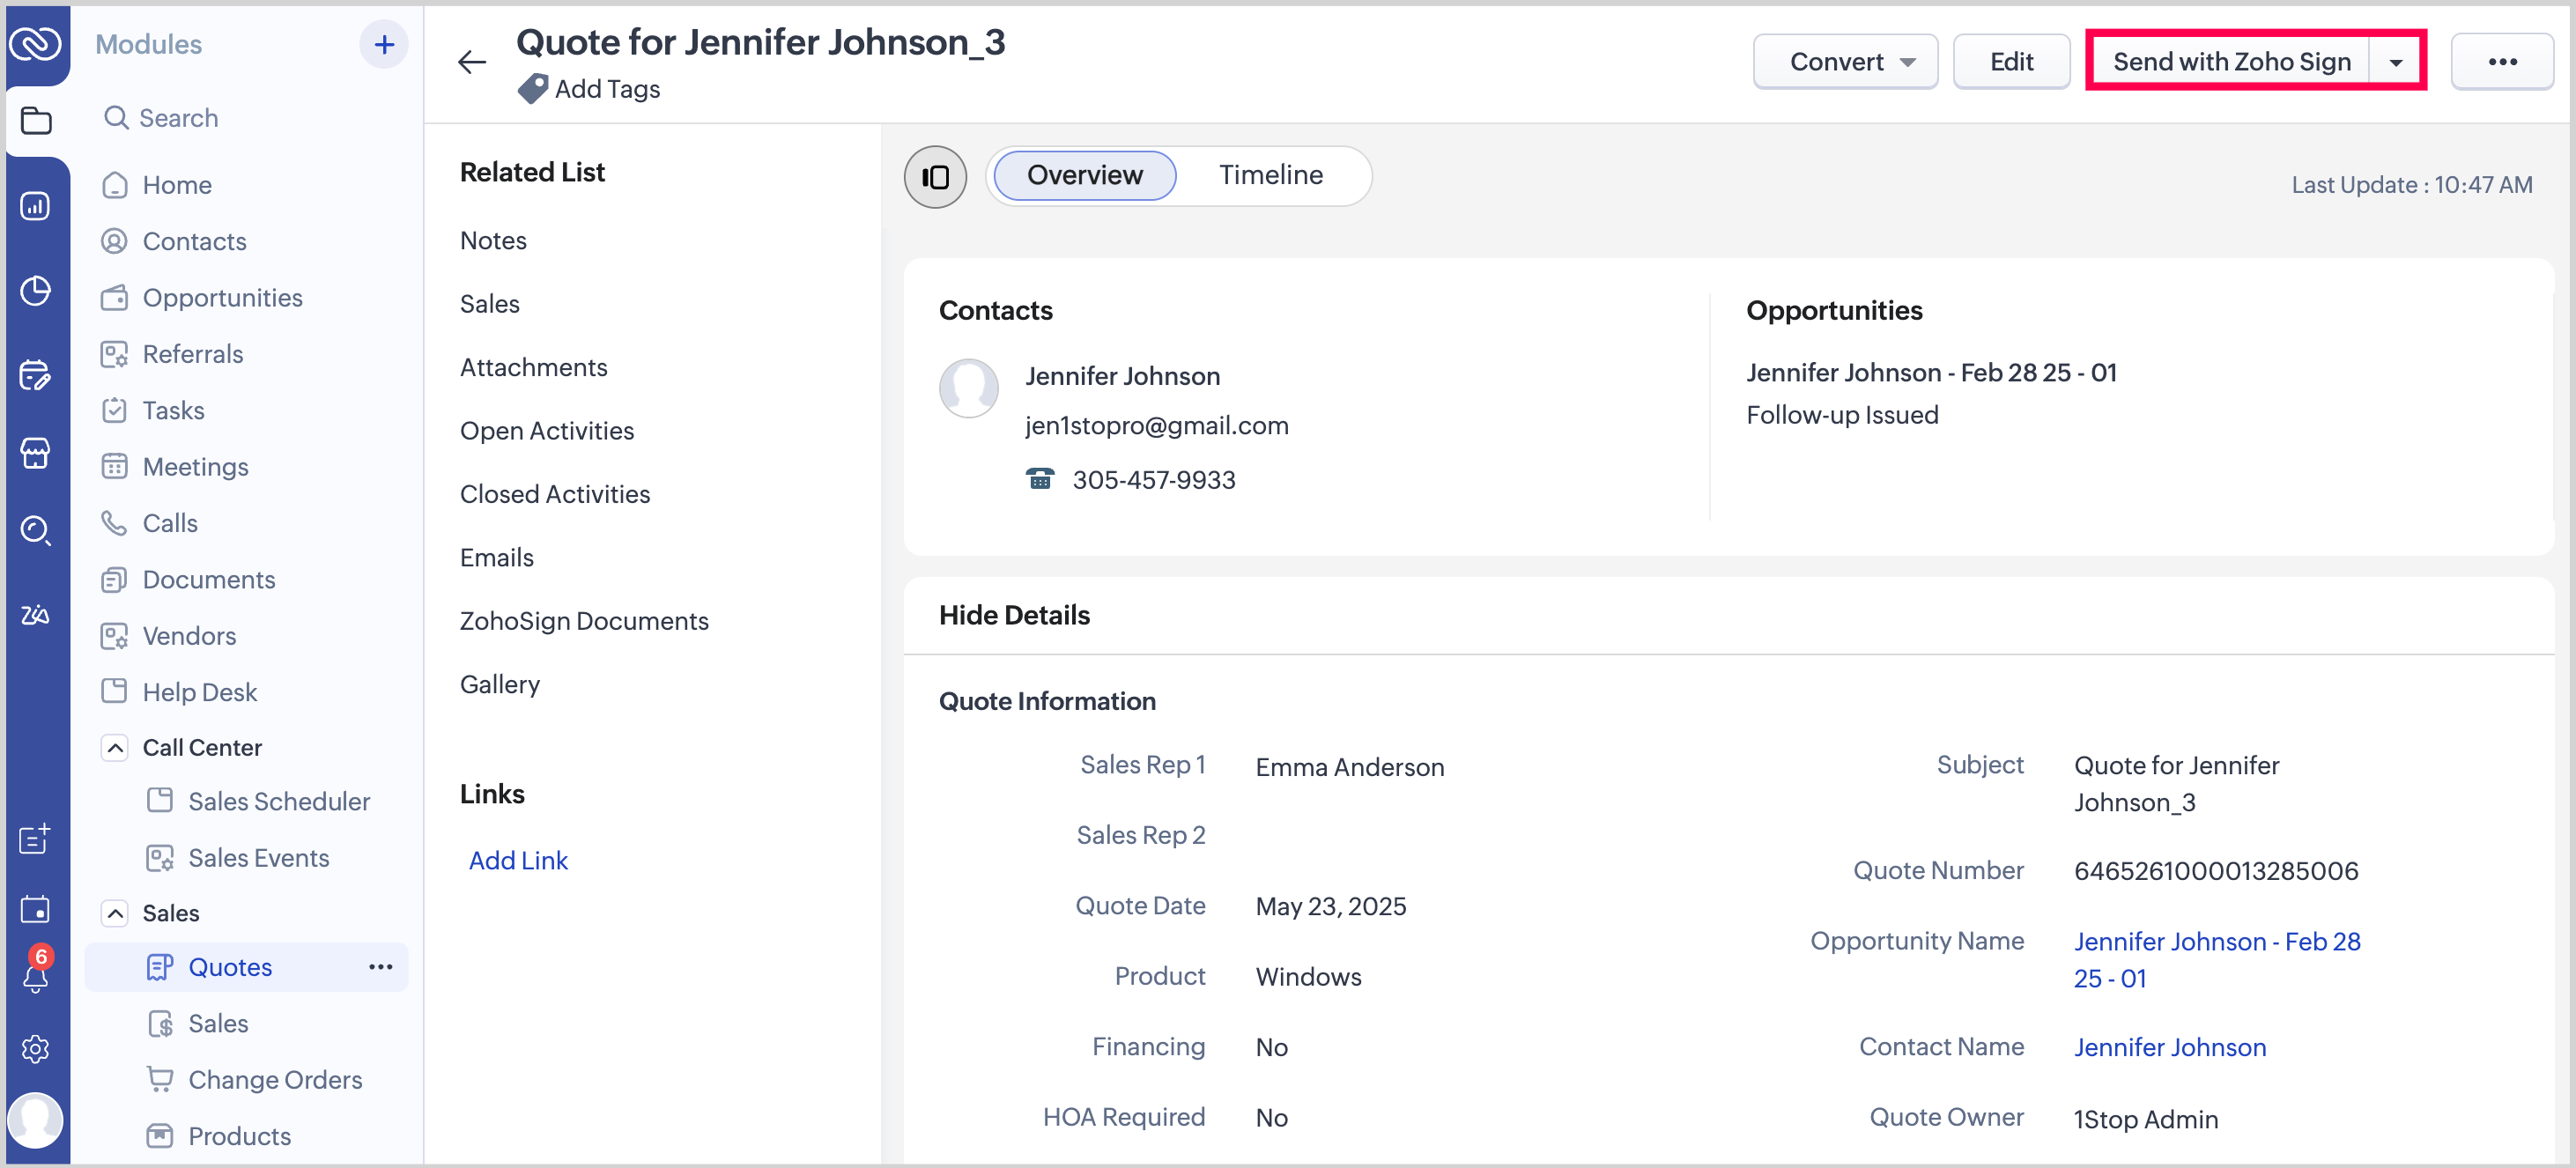Click the back arrow icon
The width and height of the screenshot is (2576, 1168).
pyautogui.click(x=472, y=62)
